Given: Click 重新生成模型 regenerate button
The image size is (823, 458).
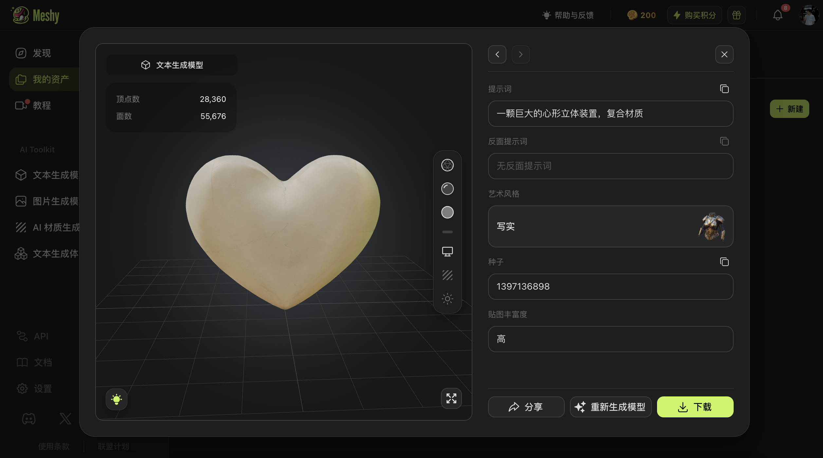Looking at the screenshot, I should coord(611,407).
